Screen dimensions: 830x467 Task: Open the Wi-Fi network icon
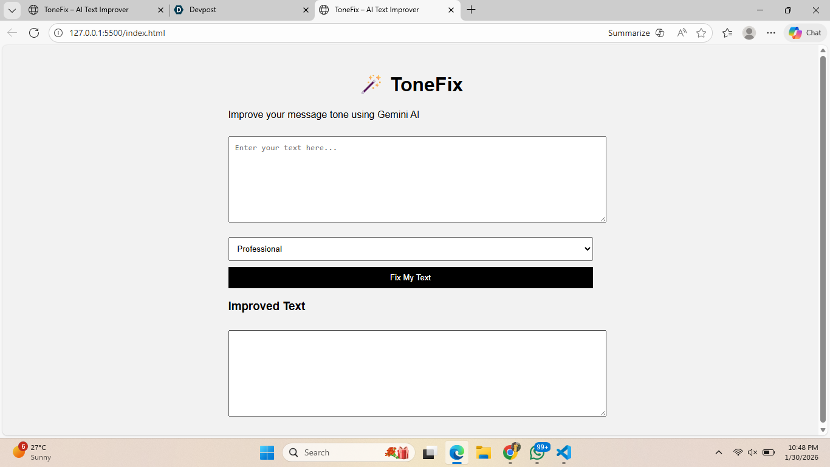tap(738, 452)
